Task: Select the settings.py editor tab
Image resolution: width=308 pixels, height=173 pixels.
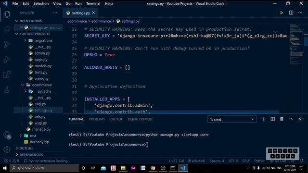Action: pyautogui.click(x=80, y=13)
